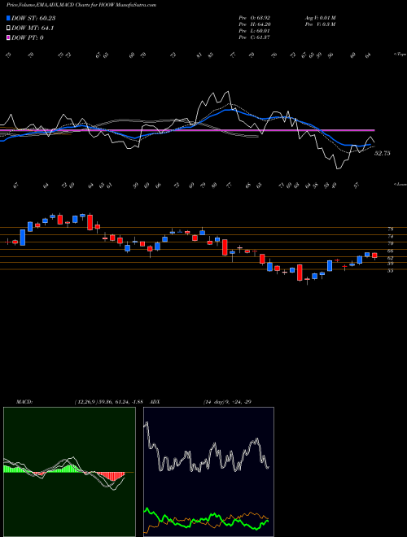Click the white DOW MT legend swatch
407x537 pixels.
9,28
